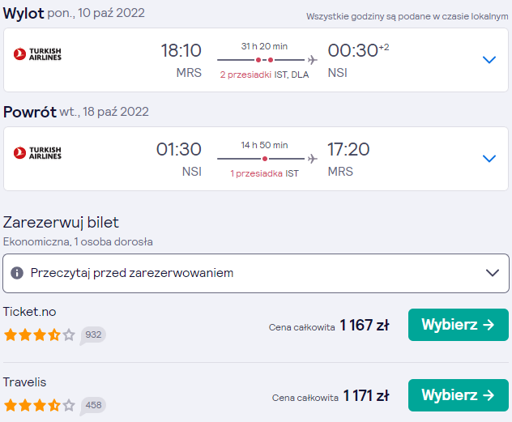Viewport: 512px width, 422px height.
Task: Expand outbound flight details chevron
Action: [489, 60]
